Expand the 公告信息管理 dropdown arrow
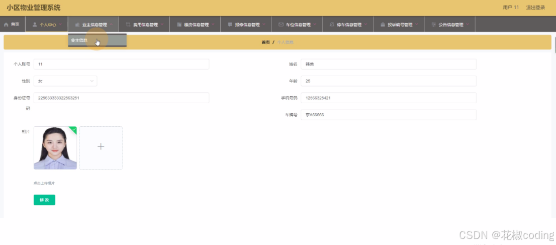This screenshot has width=556, height=245. pyautogui.click(x=468, y=25)
